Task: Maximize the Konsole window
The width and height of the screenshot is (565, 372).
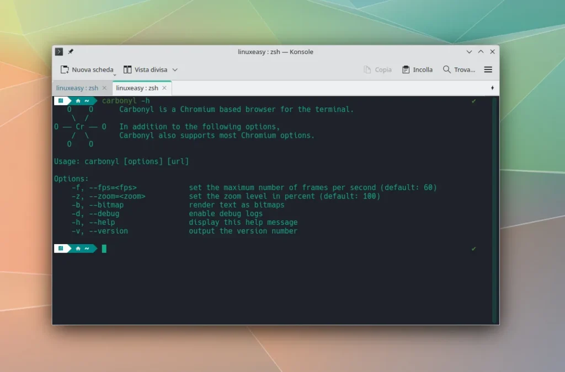Action: [481, 52]
